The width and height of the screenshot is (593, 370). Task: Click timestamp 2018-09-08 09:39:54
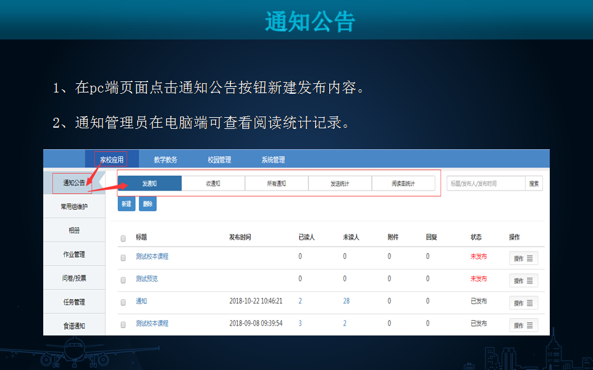click(x=256, y=323)
